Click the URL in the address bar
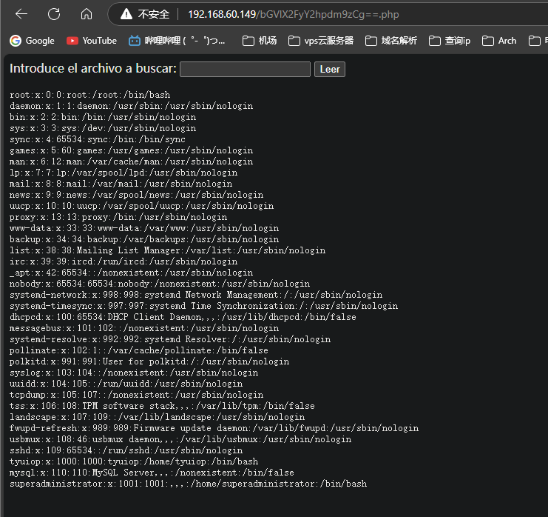The height and width of the screenshot is (517, 548). [x=293, y=14]
